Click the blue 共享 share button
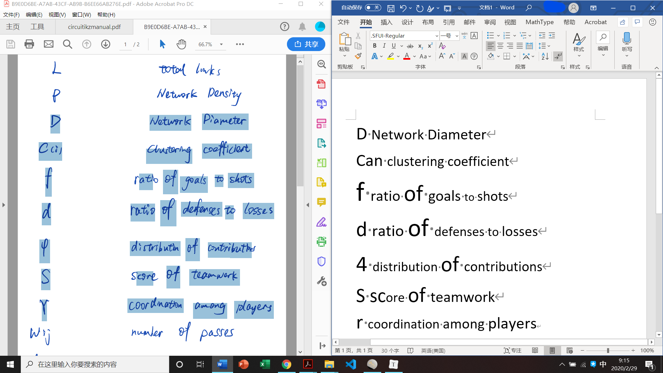The width and height of the screenshot is (663, 373). tap(306, 44)
